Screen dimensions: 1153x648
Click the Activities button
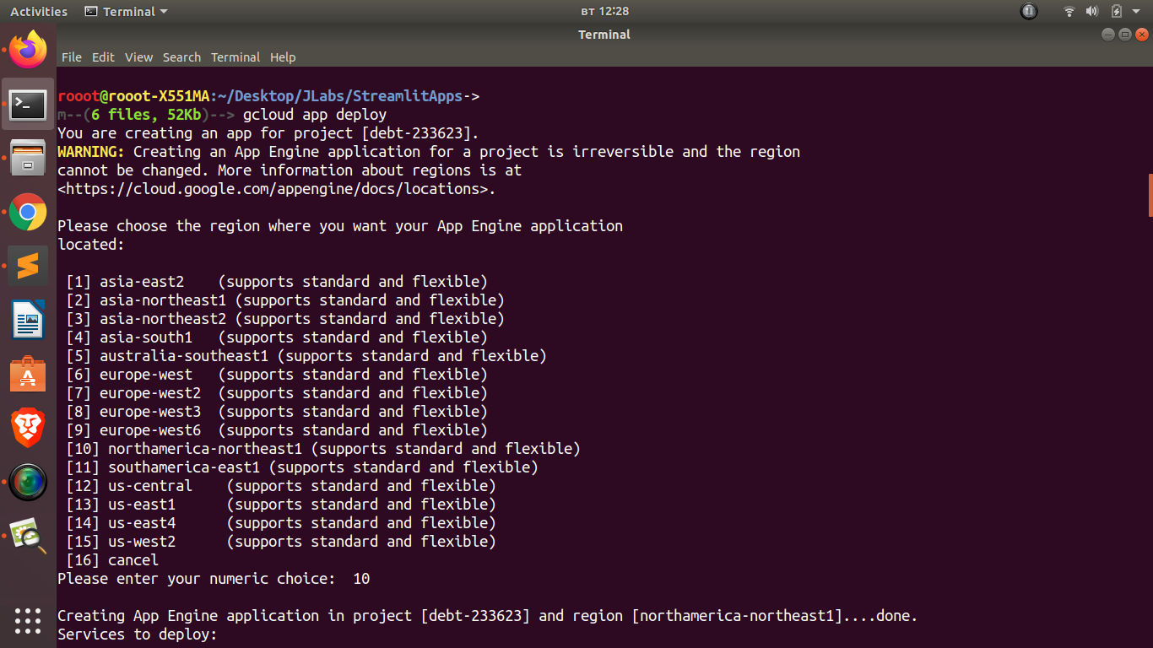pos(39,12)
